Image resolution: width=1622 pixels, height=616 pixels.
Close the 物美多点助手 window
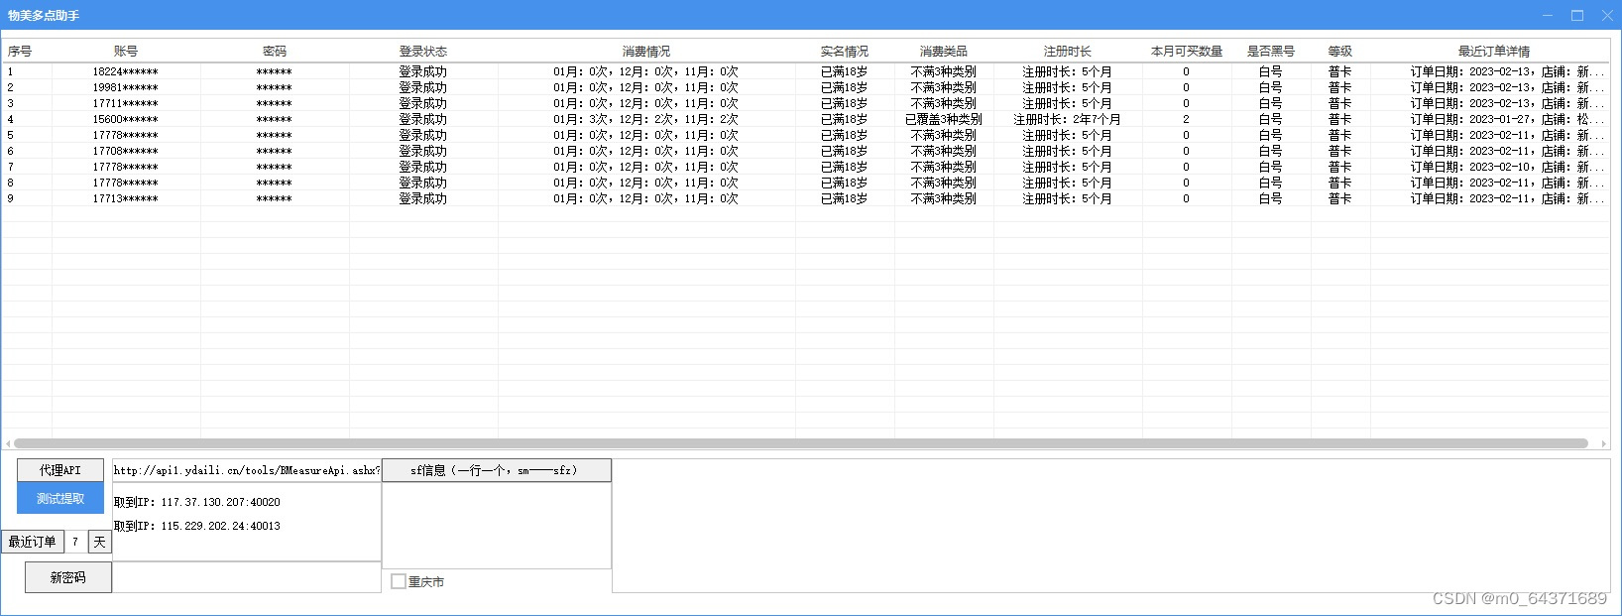click(1607, 15)
